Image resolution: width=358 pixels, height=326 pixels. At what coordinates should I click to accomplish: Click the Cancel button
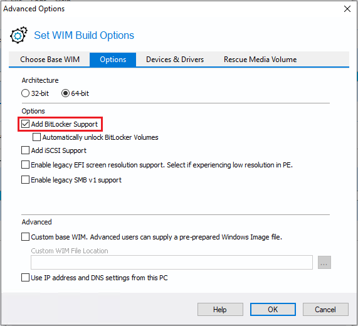325,310
